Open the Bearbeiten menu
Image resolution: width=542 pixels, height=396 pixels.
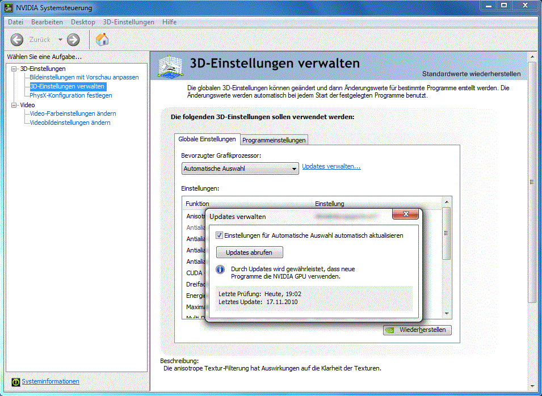tap(47, 22)
